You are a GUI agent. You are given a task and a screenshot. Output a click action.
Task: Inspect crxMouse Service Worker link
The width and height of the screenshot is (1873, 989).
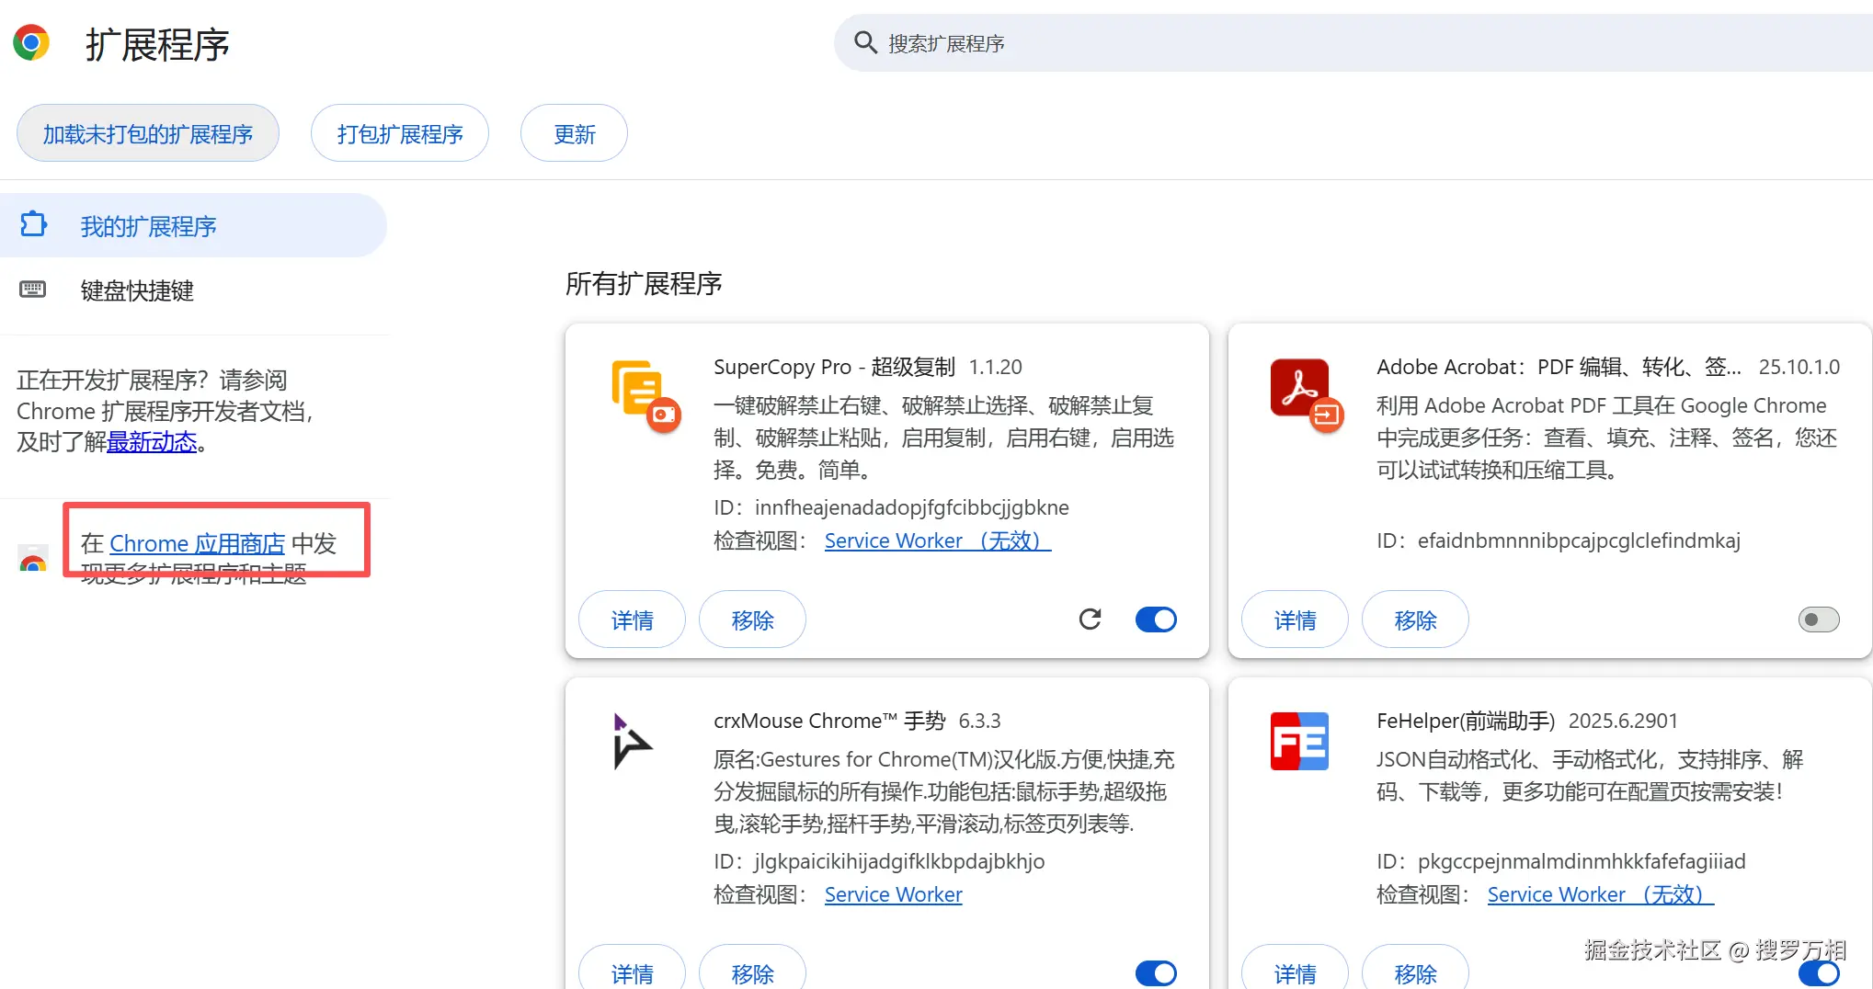point(893,894)
